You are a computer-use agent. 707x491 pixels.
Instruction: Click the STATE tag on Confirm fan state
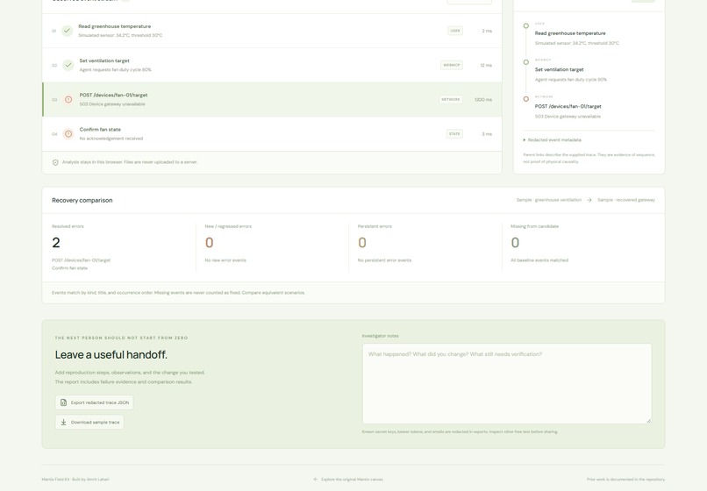pos(454,134)
